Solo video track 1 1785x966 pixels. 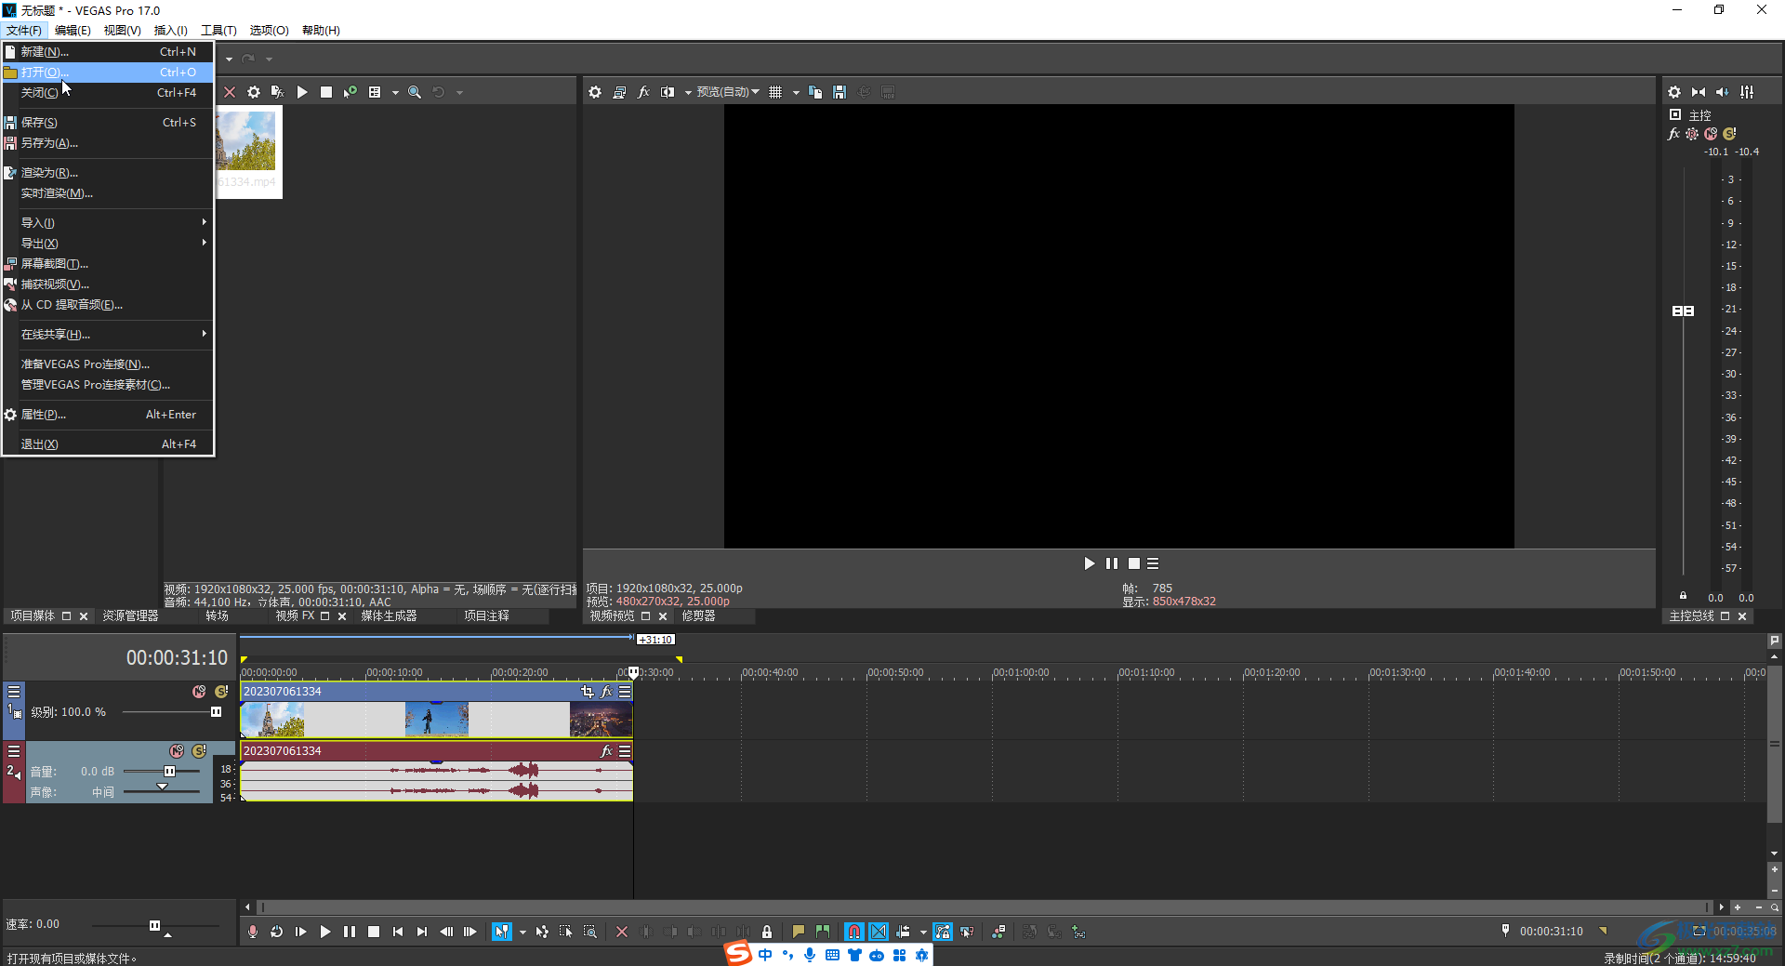coord(221,692)
